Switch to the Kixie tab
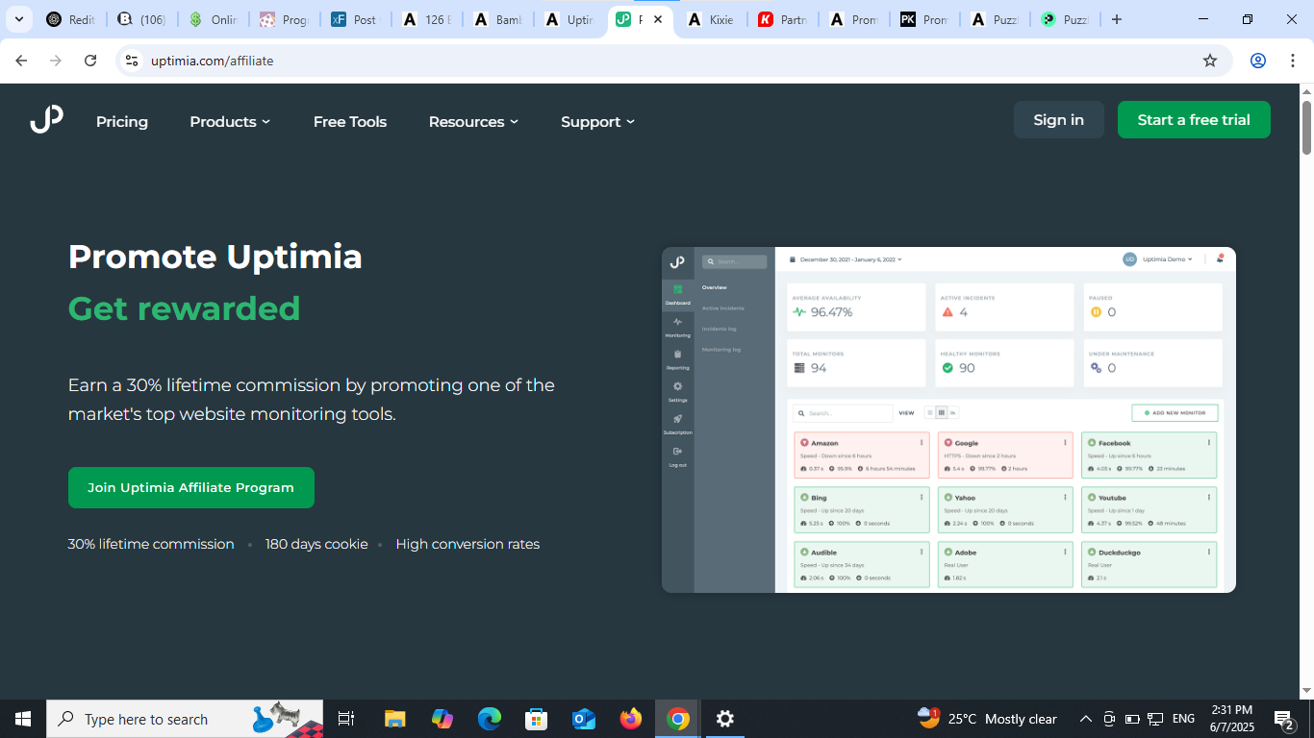The image size is (1314, 738). point(712,19)
